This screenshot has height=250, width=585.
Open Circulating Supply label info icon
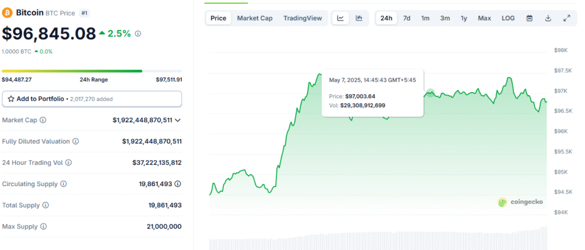coord(63,184)
